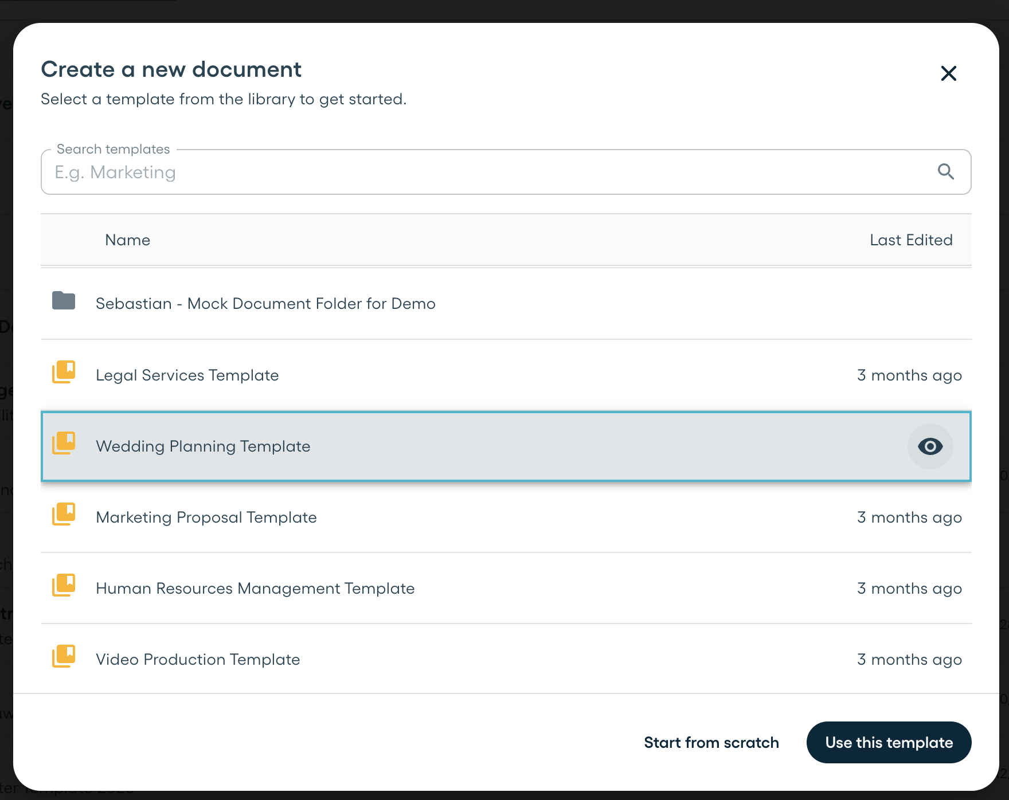Click the Video Production Template icon

[64, 657]
